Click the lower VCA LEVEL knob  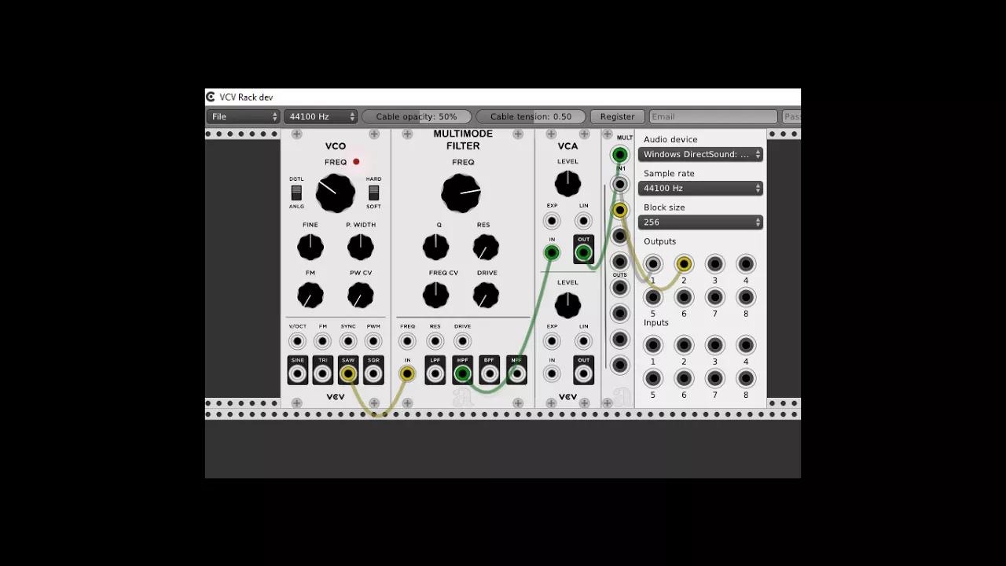567,304
